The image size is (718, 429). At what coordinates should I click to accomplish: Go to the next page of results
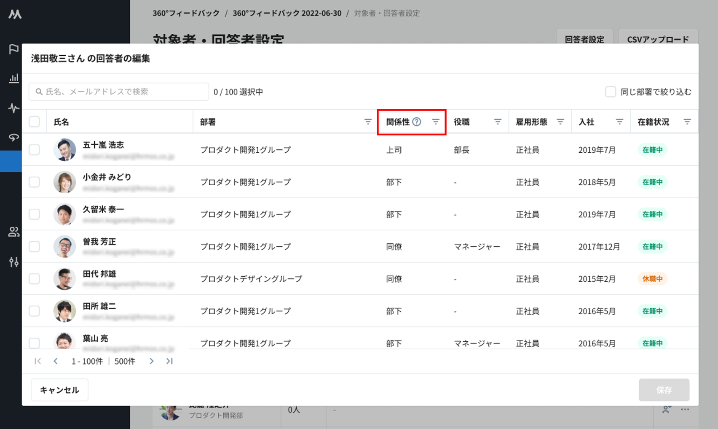point(151,361)
